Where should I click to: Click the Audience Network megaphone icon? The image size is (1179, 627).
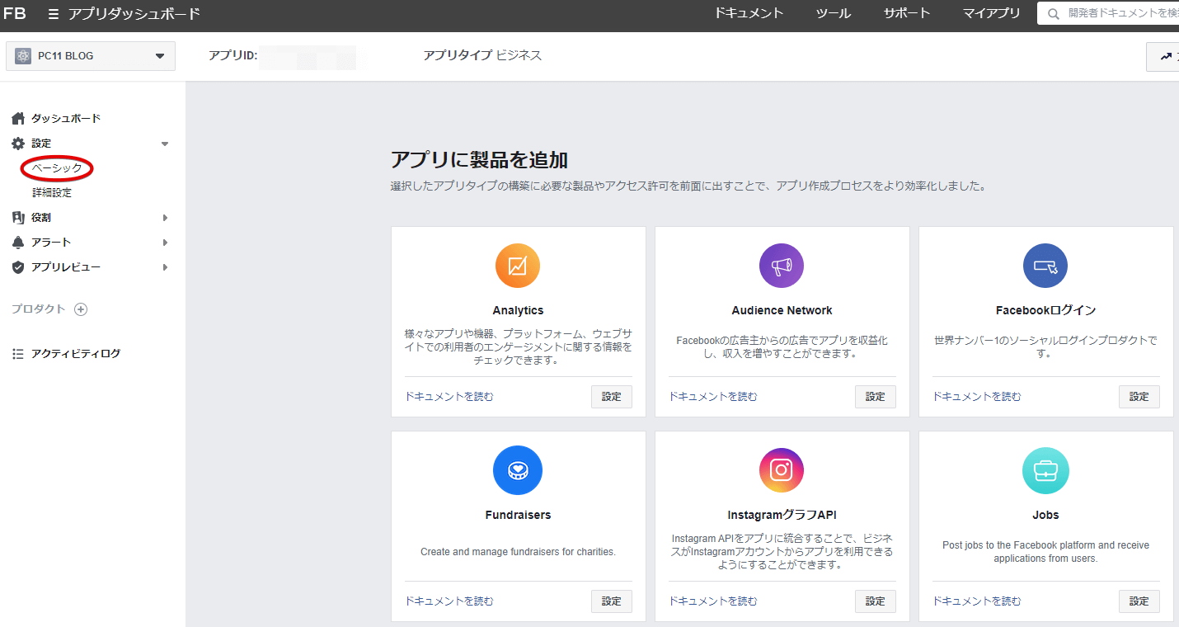pyautogui.click(x=781, y=266)
